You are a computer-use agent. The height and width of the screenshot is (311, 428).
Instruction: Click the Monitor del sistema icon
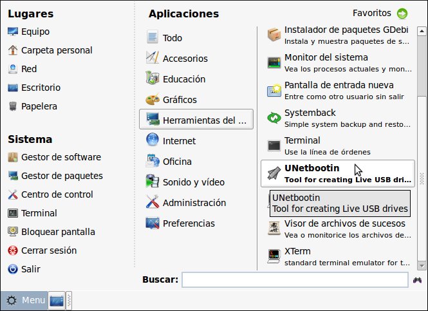[x=274, y=62]
